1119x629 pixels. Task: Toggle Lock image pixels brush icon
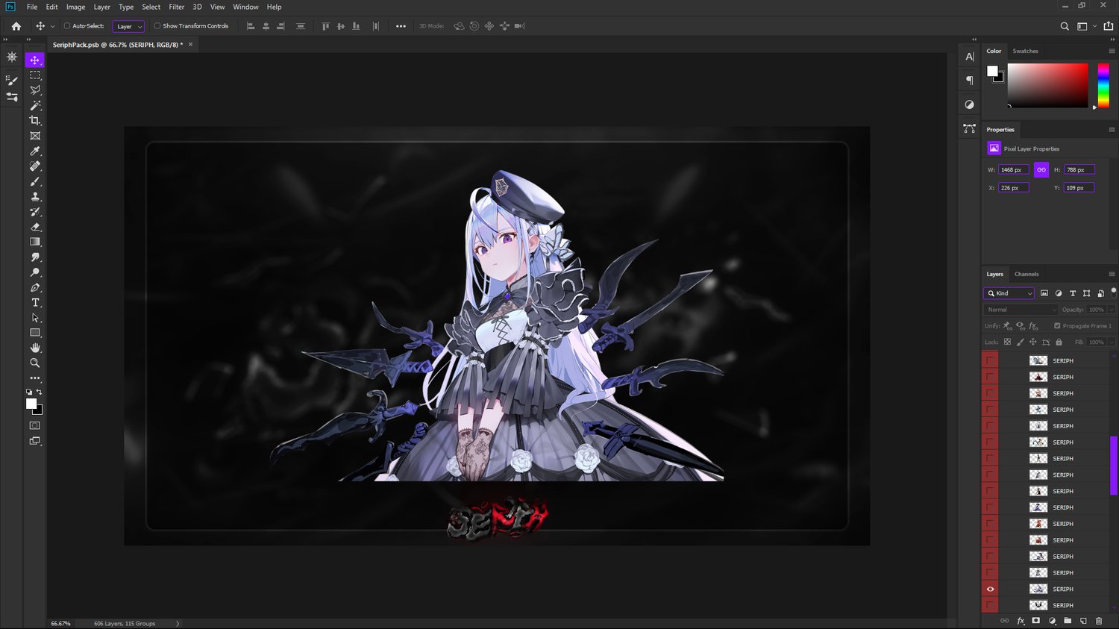click(1021, 342)
